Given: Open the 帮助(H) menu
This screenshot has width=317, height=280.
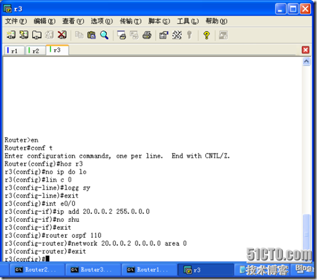Looking at the screenshot, I should coord(216,21).
